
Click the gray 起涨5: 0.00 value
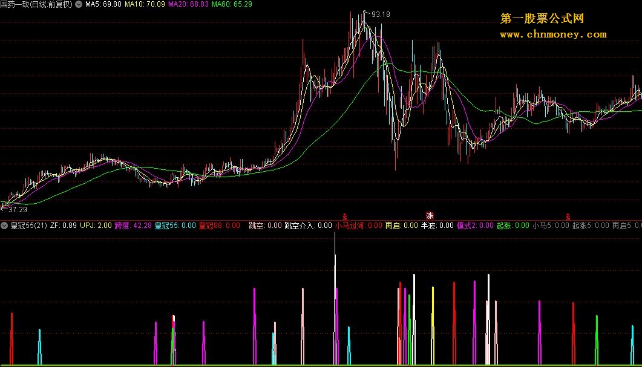(591, 226)
